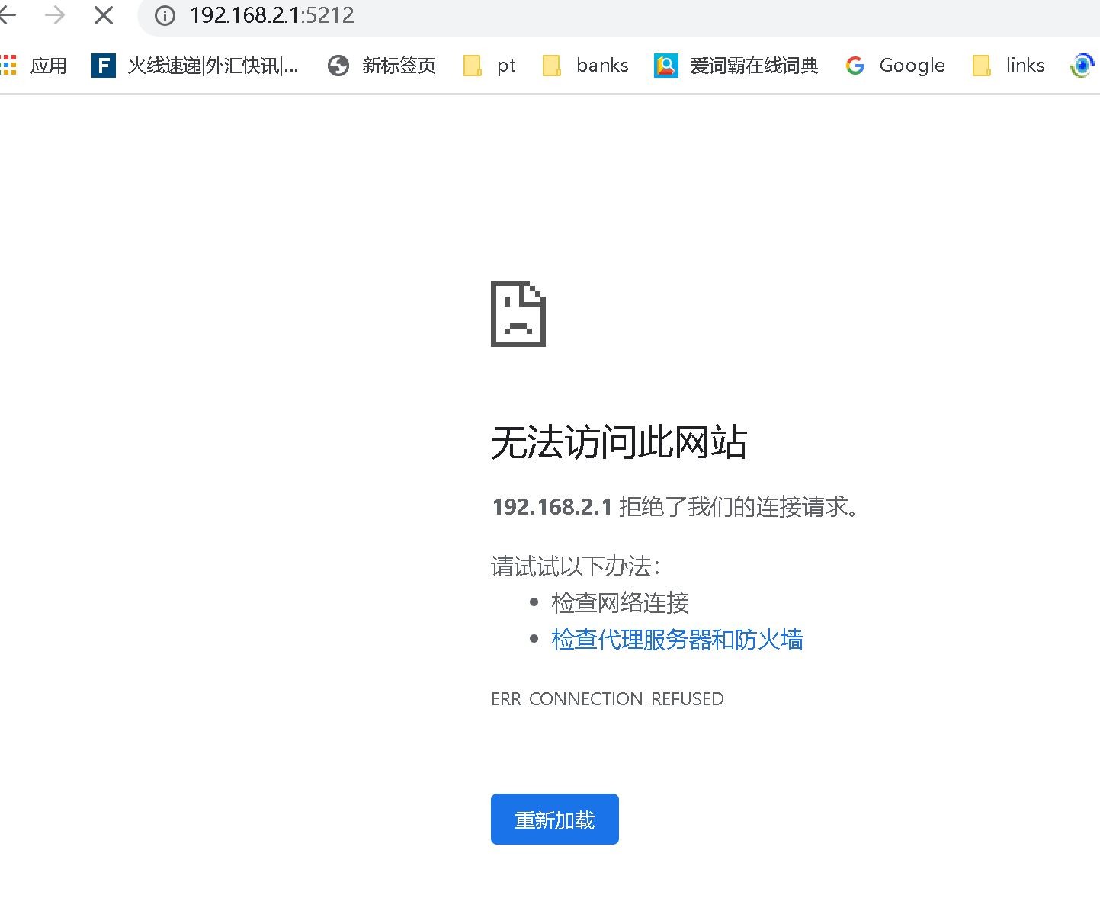Click the ERR_CONNECTION_REFUSED error code text

608,699
